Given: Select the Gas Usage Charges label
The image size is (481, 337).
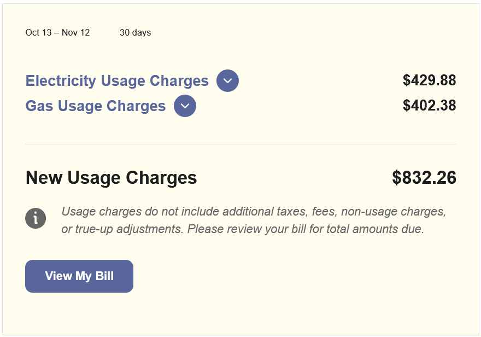Looking at the screenshot, I should (95, 106).
